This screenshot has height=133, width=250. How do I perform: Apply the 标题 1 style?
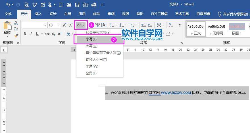237,29
